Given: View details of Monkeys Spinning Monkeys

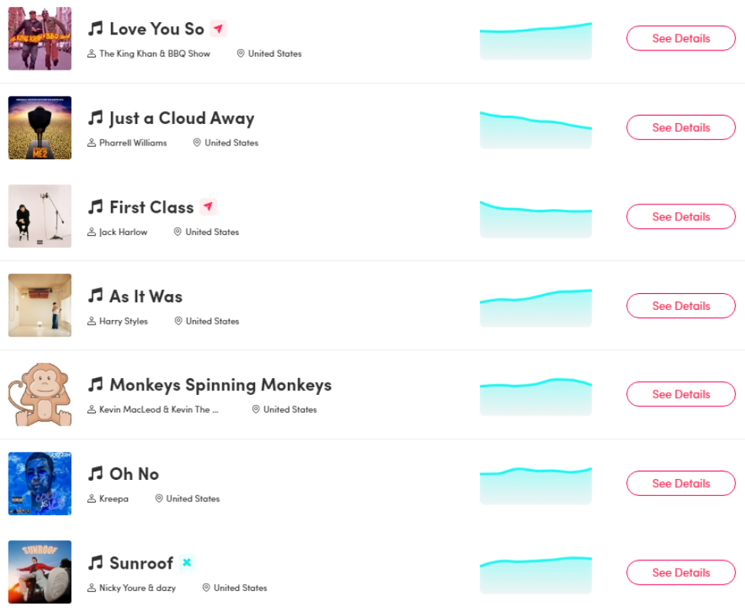Looking at the screenshot, I should pyautogui.click(x=681, y=394).
